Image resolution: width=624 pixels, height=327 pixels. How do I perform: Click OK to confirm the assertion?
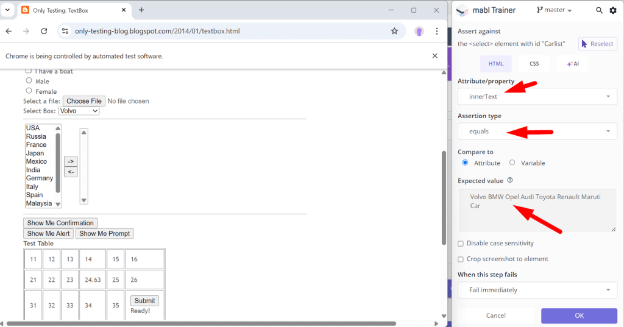[579, 315]
